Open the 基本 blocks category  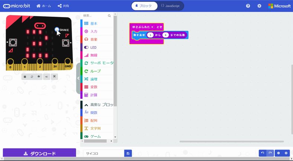click(94, 23)
